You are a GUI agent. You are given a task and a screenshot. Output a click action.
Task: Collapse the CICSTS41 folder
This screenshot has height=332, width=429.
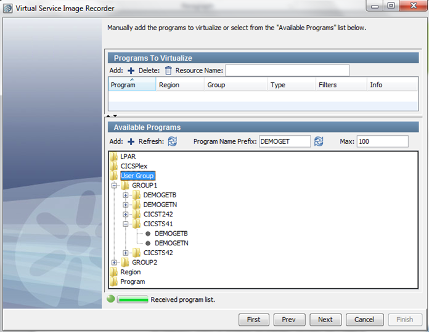point(125,224)
